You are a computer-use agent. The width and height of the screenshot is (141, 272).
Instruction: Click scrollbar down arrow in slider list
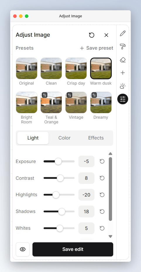point(110,236)
